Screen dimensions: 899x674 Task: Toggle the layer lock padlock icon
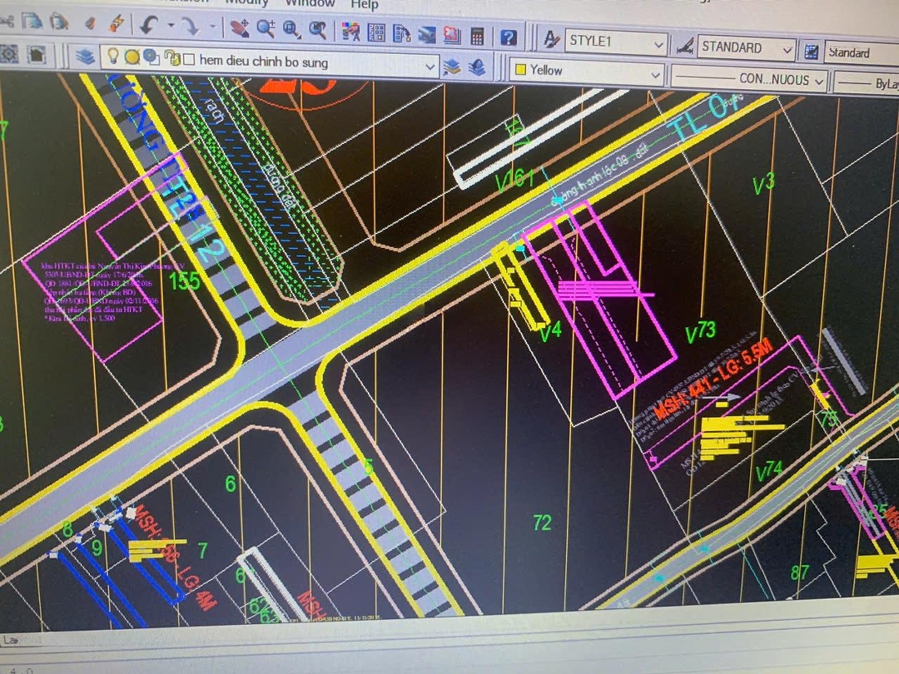coord(172,59)
